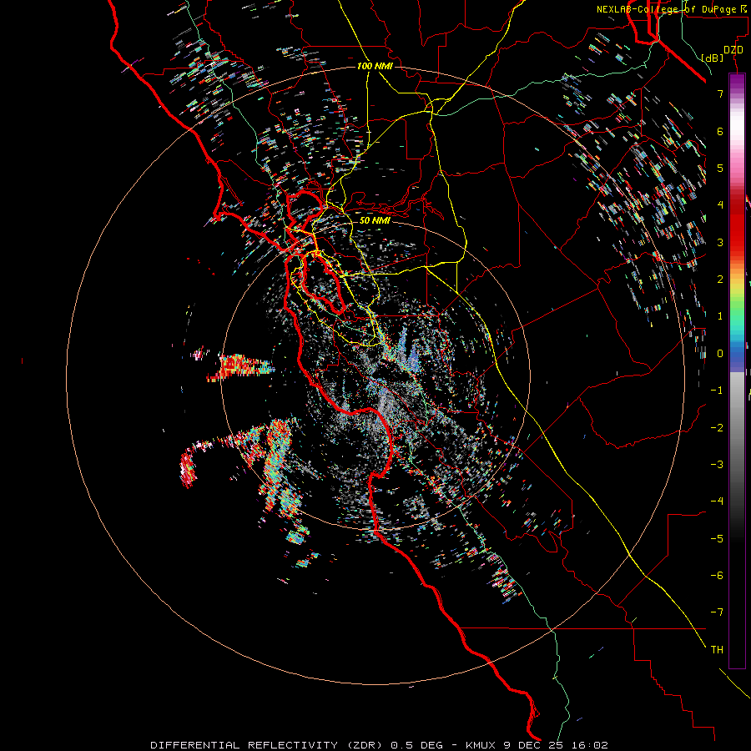
Task: Click the -2 value on the color scale
Action: 717,427
